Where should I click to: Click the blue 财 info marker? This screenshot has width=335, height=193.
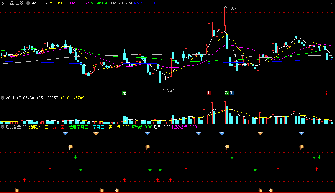point(232,93)
